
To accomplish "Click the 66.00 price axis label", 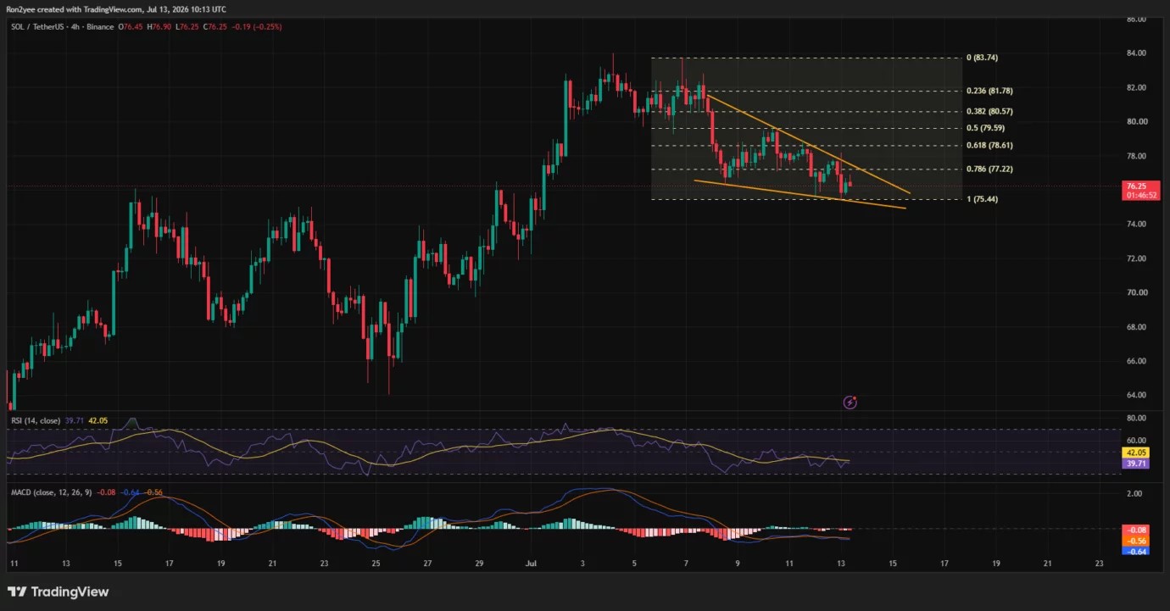I will coord(1135,361).
